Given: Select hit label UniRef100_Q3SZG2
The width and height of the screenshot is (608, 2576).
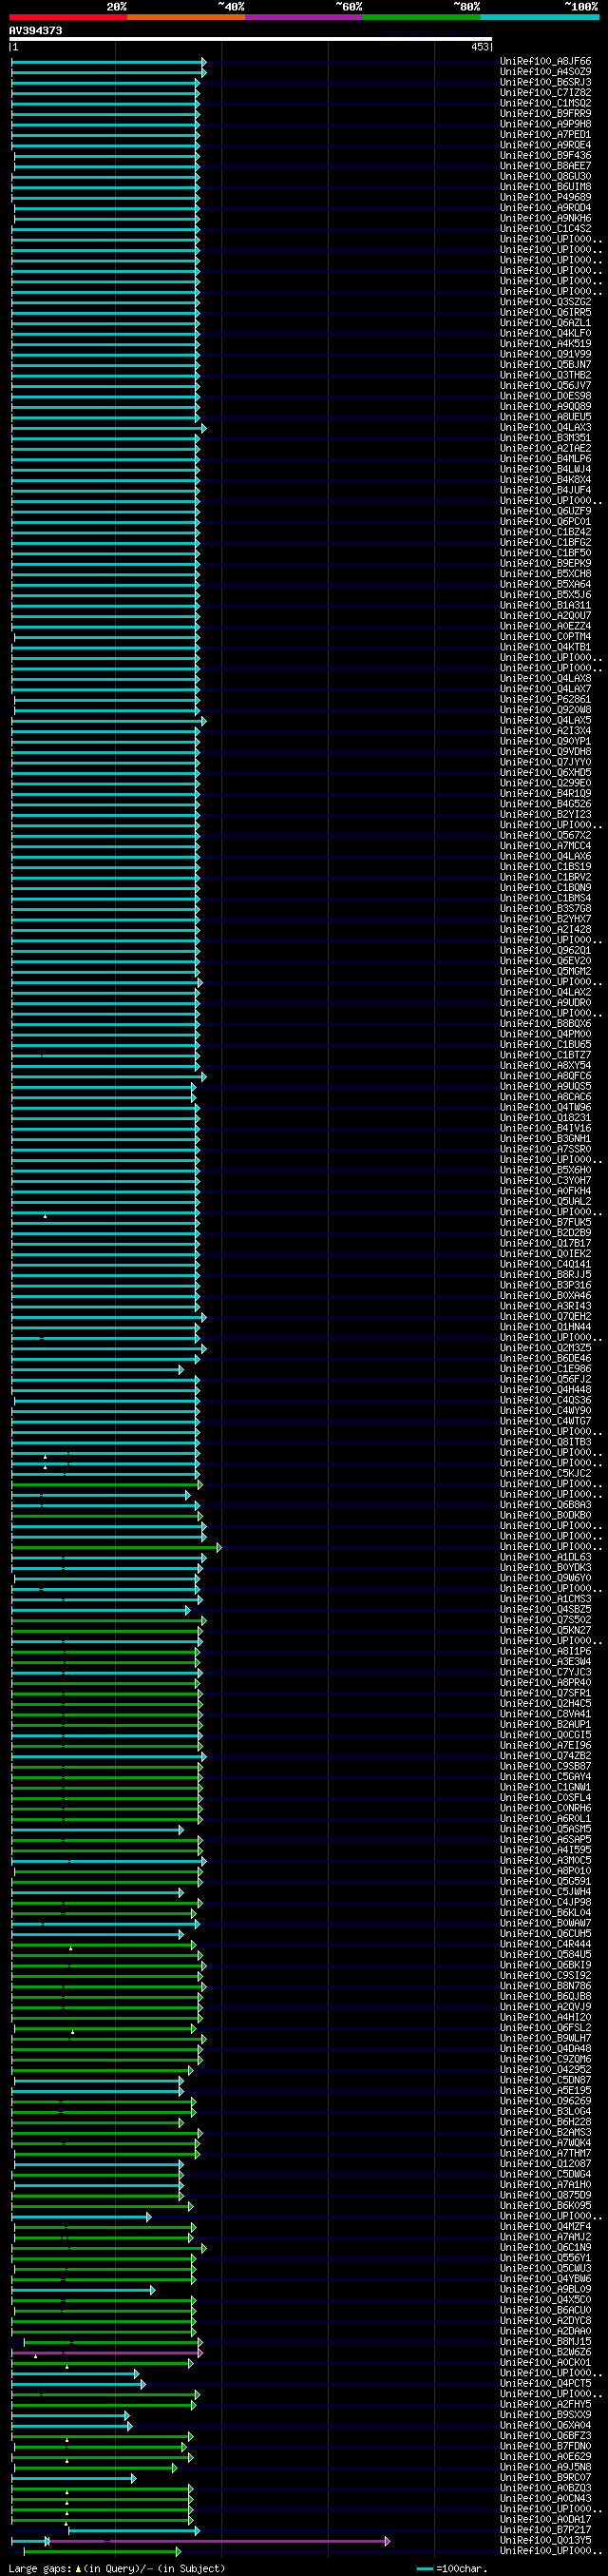Looking at the screenshot, I should click(x=545, y=302).
